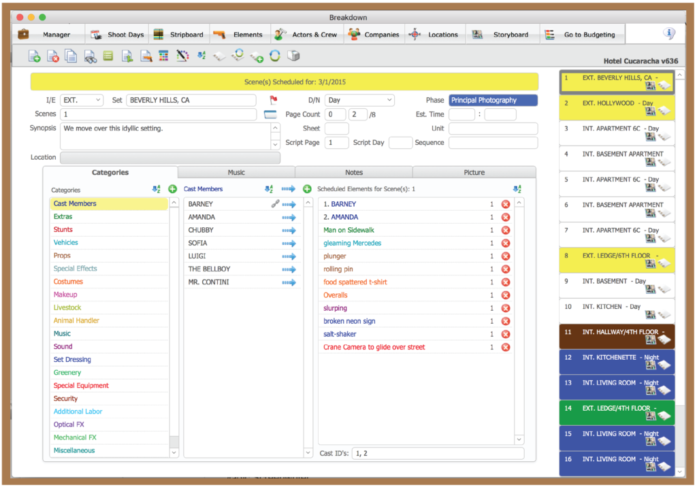Click the info bubble icon top right
The width and height of the screenshot is (697, 487).
pyautogui.click(x=669, y=33)
